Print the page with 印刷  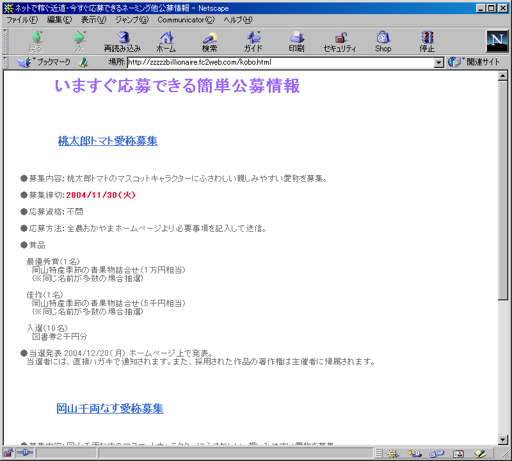tap(296, 42)
